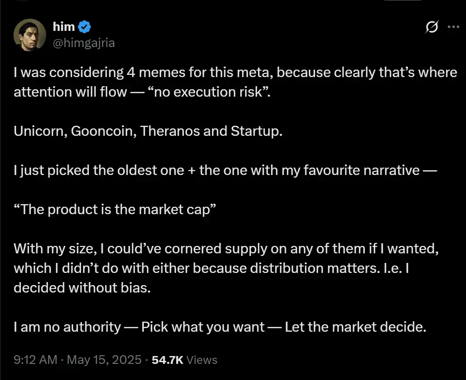Click the blue verified badge
Screen dimensions: 466x380
(84, 27)
